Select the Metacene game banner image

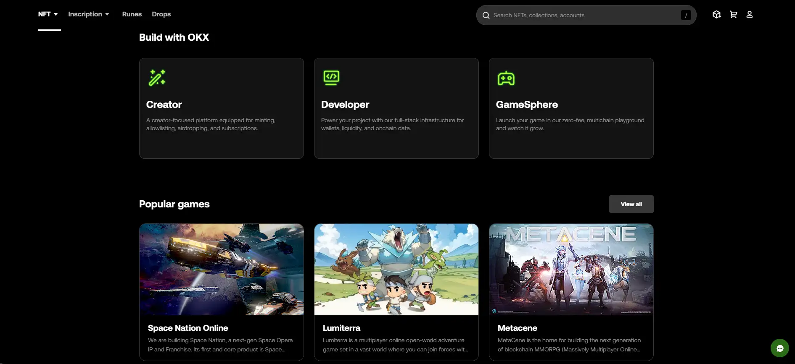[x=571, y=270]
